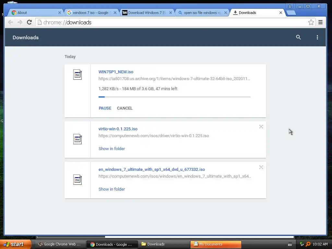This screenshot has height=249, width=332.
Task: Click the file icon for WIN7SP1_NEW.iso
Action: coord(77,75)
